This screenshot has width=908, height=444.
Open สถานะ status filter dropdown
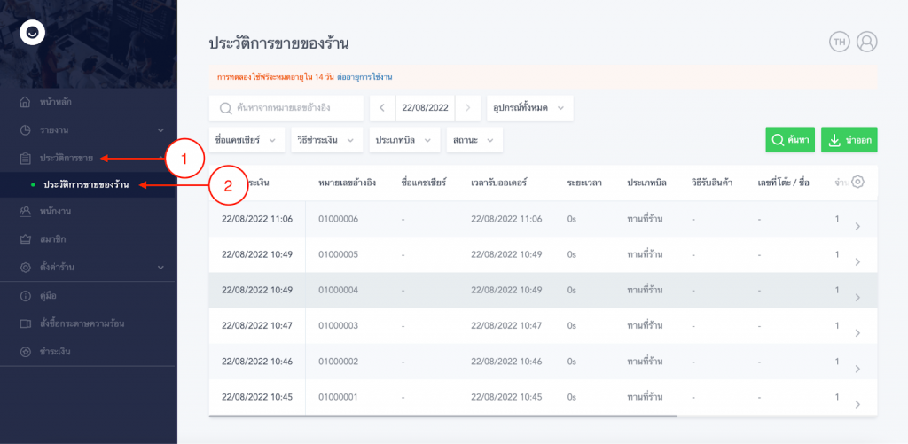[475, 140]
